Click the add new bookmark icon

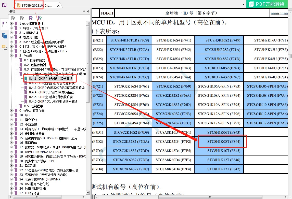[22, 18]
